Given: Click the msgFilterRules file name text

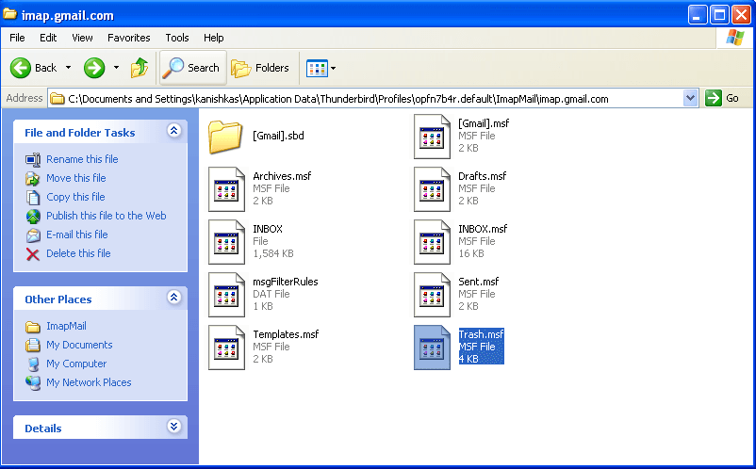Looking at the screenshot, I should tap(286, 282).
